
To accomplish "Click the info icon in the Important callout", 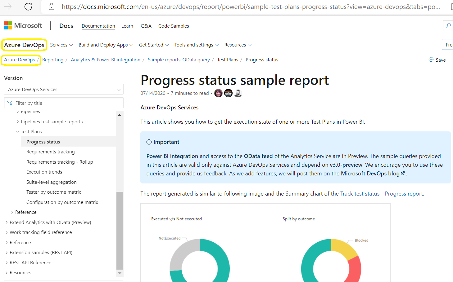I will coord(148,142).
